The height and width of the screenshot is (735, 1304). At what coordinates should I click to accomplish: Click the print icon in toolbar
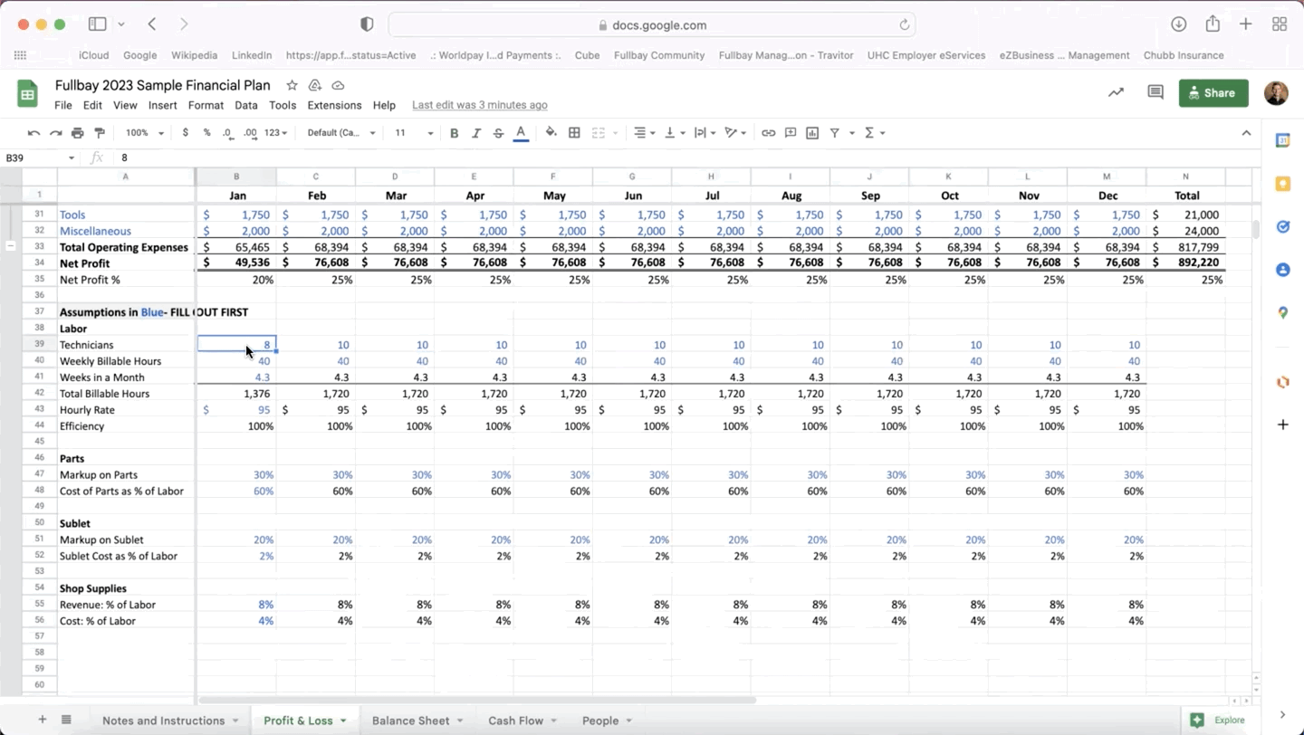pos(78,133)
